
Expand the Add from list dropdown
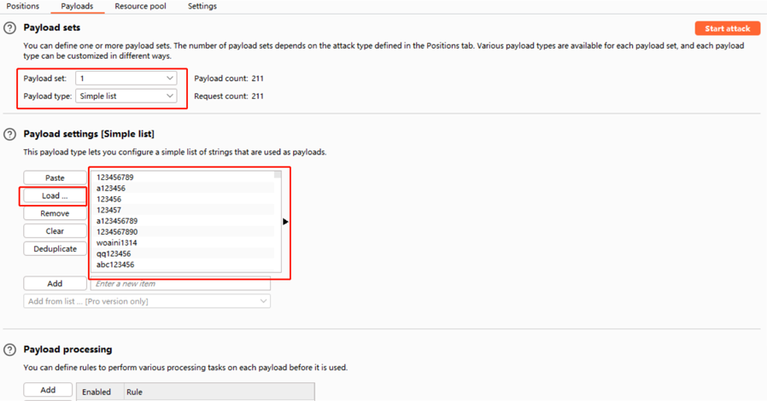click(x=147, y=301)
